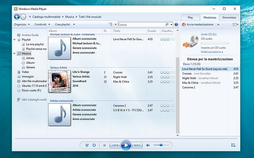Select the Video library icon
Image resolution: width=254 pixels, height=158 pixels.
[x=19, y=72]
